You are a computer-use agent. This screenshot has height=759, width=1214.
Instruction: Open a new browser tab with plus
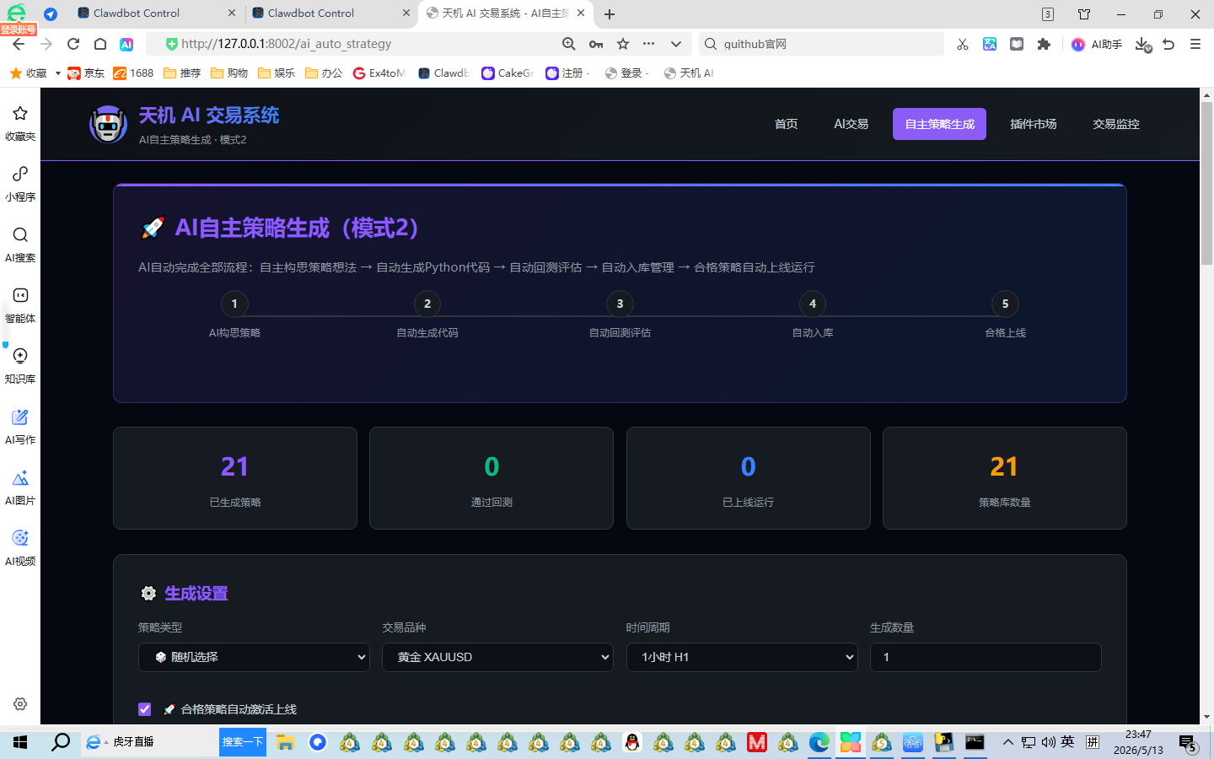[x=610, y=13]
